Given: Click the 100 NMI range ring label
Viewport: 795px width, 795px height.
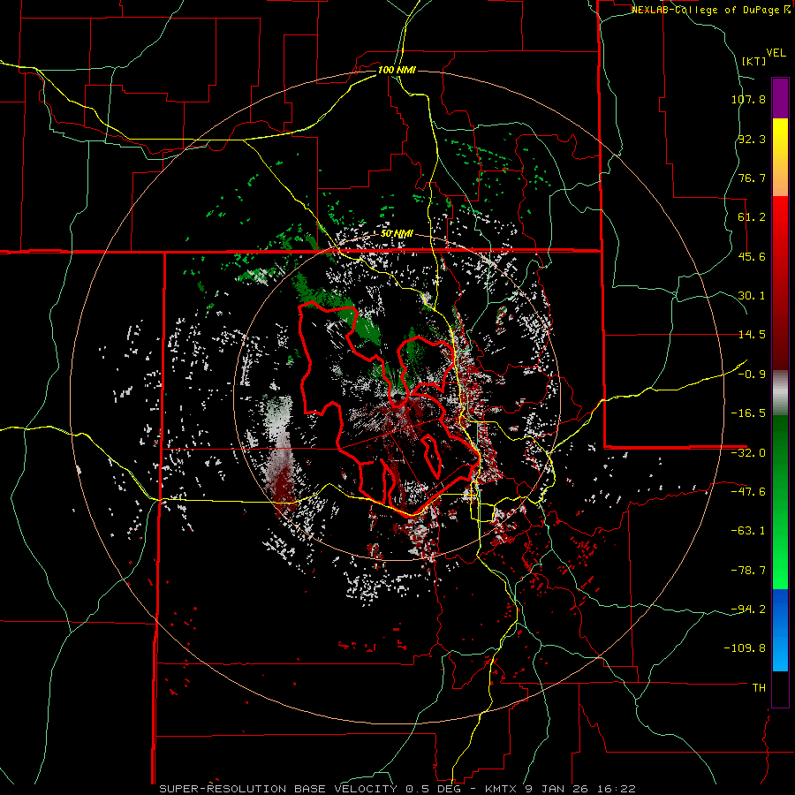Looking at the screenshot, I should (397, 70).
